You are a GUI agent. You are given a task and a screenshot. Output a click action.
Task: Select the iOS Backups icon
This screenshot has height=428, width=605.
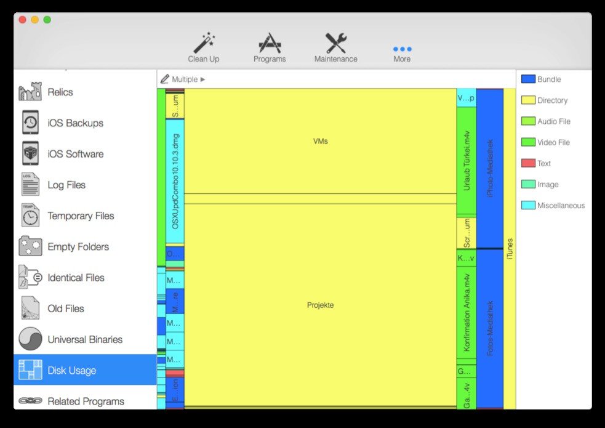(x=30, y=123)
